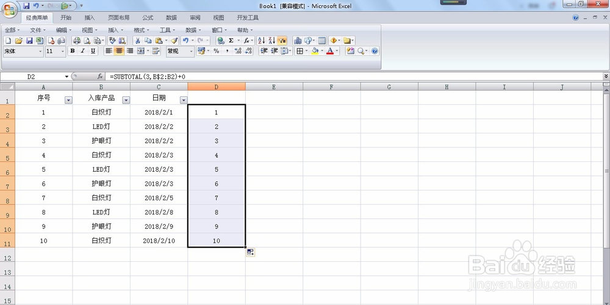The image size is (610, 305).
Task: Click the Increase Decimal icon
Action: [x=238, y=51]
